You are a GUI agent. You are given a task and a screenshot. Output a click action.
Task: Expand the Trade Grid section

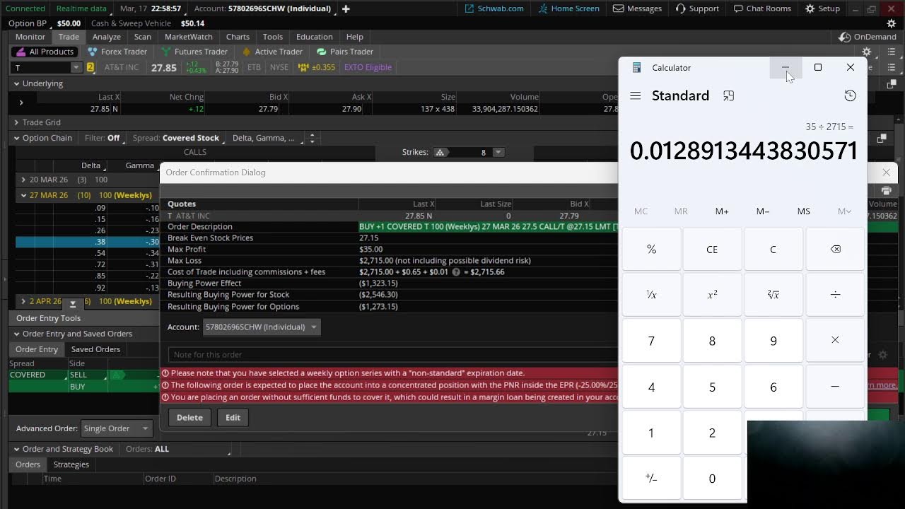16,122
